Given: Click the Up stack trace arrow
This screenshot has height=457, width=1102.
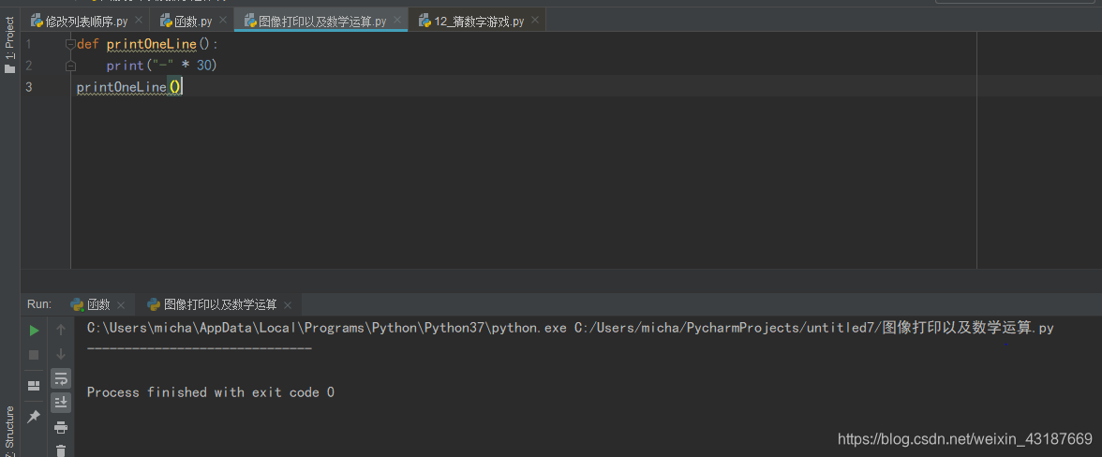Looking at the screenshot, I should pyautogui.click(x=61, y=330).
